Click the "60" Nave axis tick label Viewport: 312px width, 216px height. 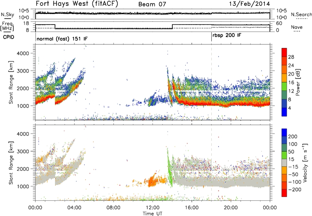pyautogui.click(x=279, y=23)
